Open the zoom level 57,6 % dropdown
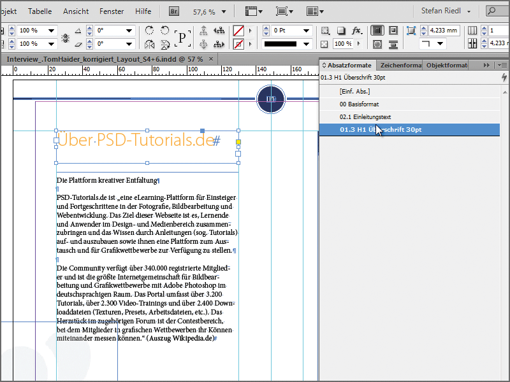Image resolution: width=510 pixels, height=382 pixels. (224, 12)
